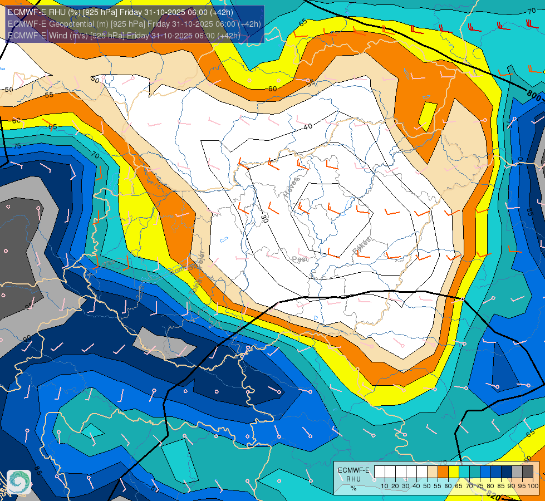This screenshot has width=545, height=501.
Task: Click the Pest county label on map
Action: 300,259
